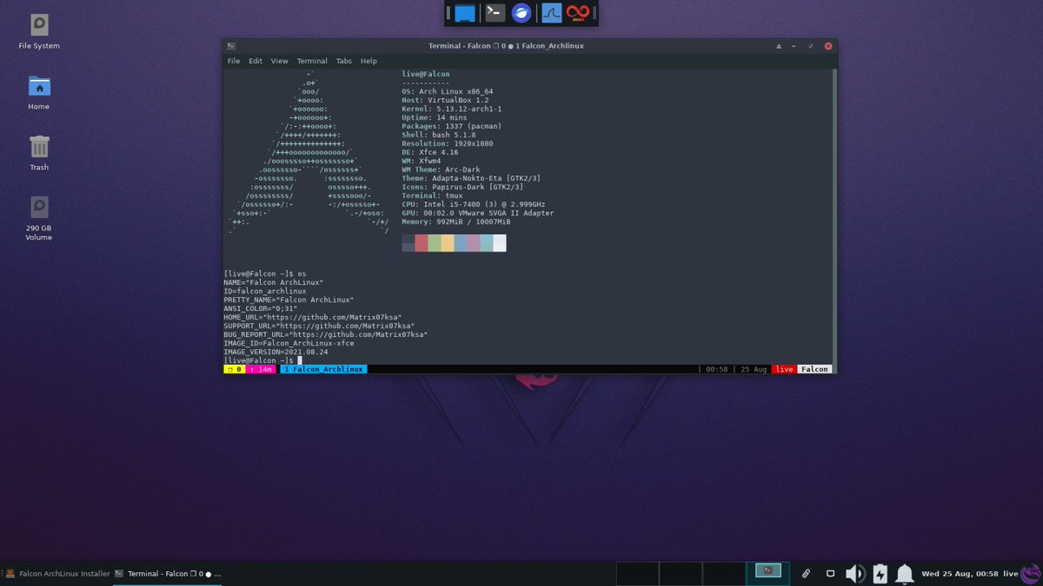This screenshot has height=586, width=1043.
Task: Click the paperclip clipboard icon in the taskbar
Action: pos(806,573)
